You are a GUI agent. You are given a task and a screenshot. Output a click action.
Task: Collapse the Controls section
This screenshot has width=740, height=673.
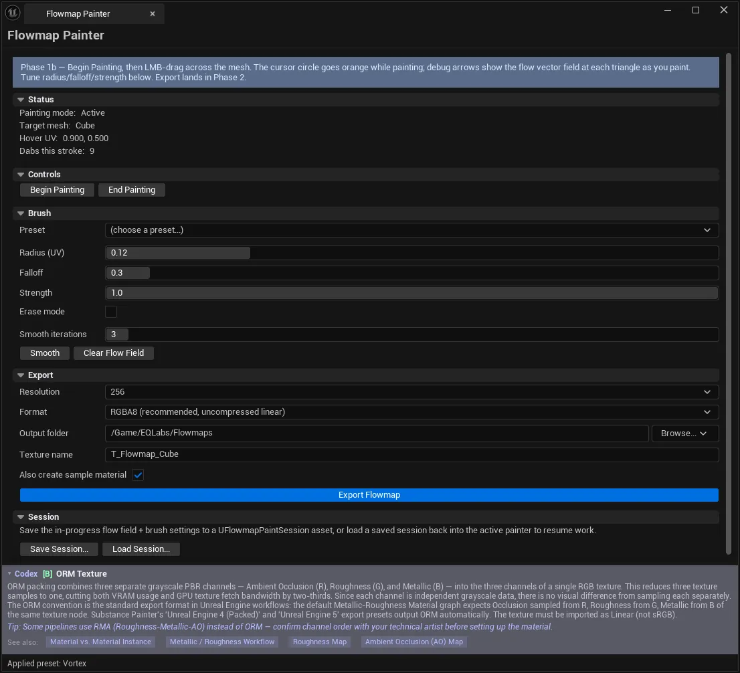pyautogui.click(x=21, y=175)
